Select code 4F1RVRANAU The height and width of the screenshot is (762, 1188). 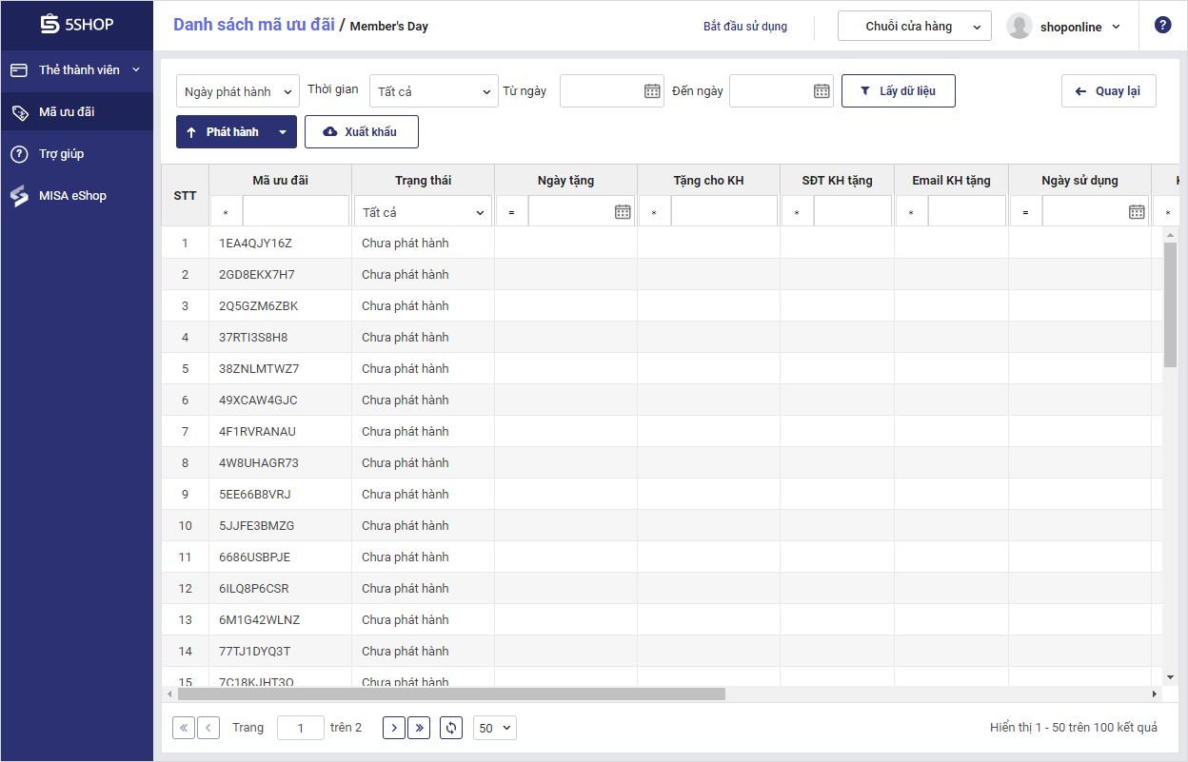click(257, 432)
